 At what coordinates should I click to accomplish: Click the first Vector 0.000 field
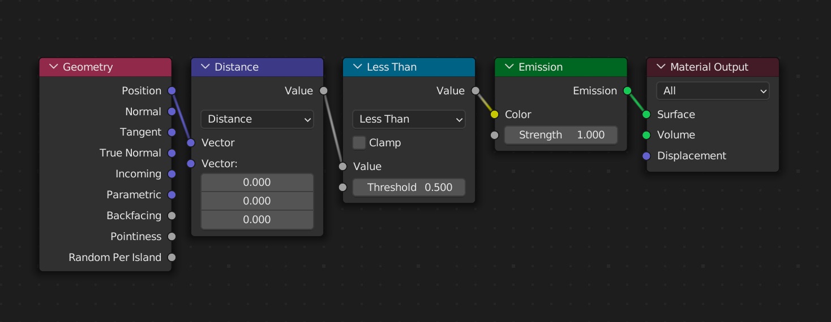[x=257, y=182]
